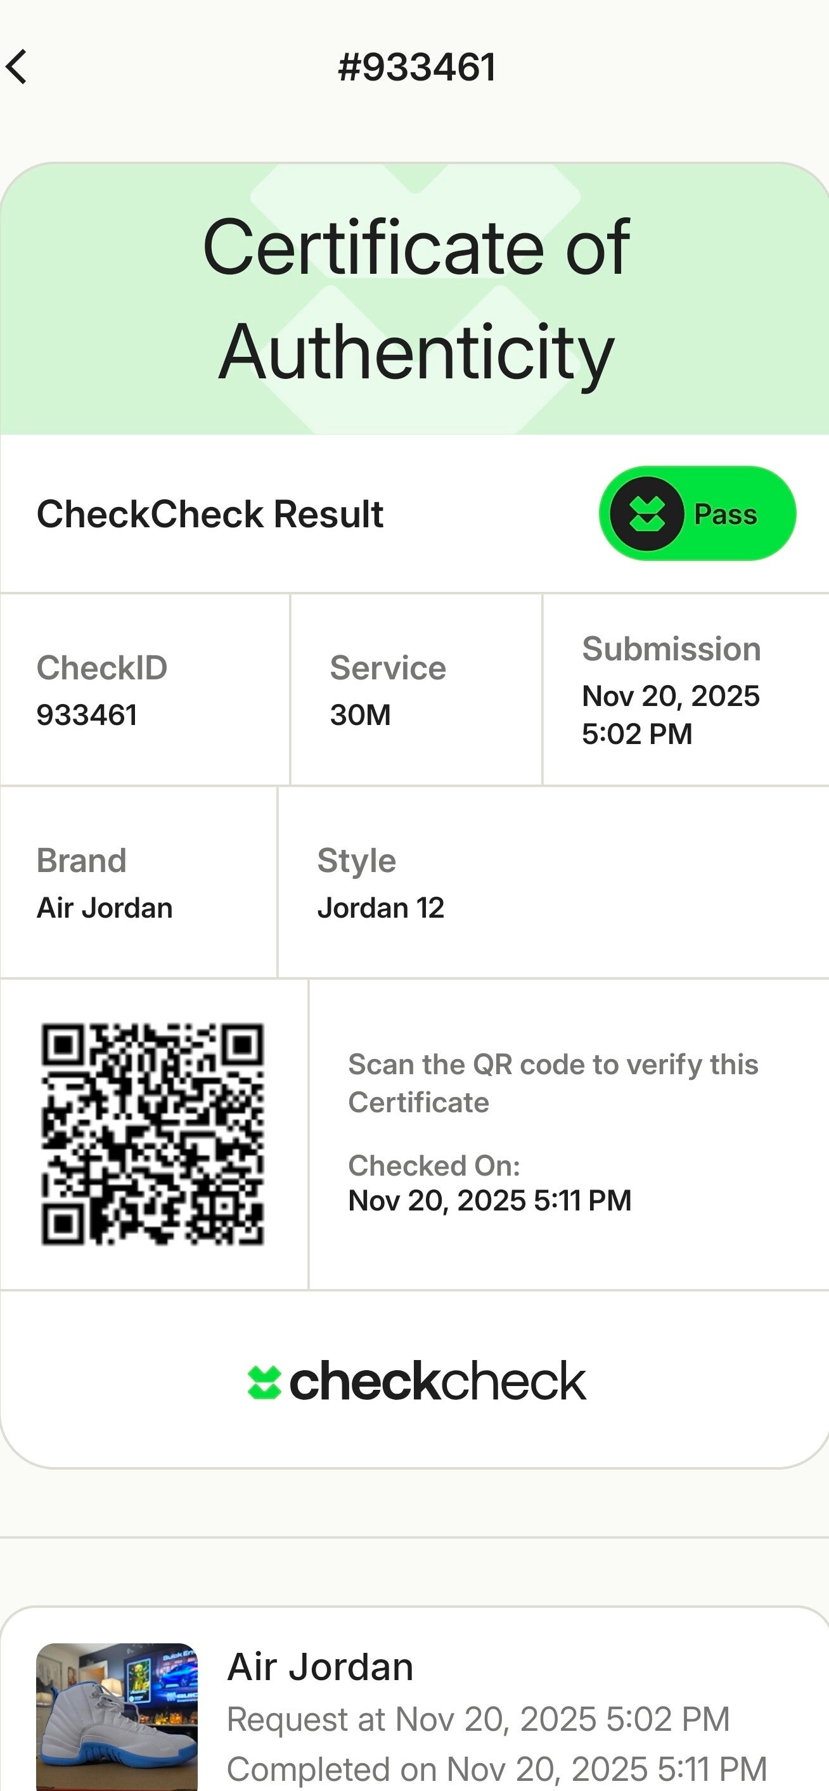Tap the Completed on Nov 20 line

(x=496, y=1768)
